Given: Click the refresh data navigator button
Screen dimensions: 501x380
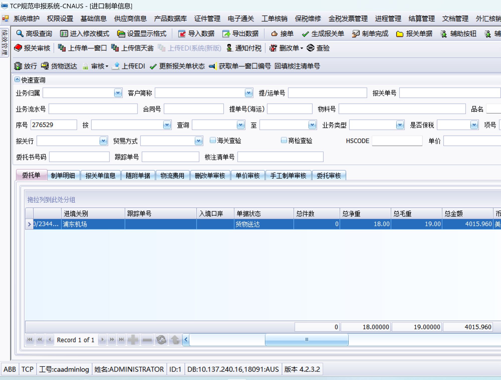Looking at the screenshot, I should [x=161, y=340].
